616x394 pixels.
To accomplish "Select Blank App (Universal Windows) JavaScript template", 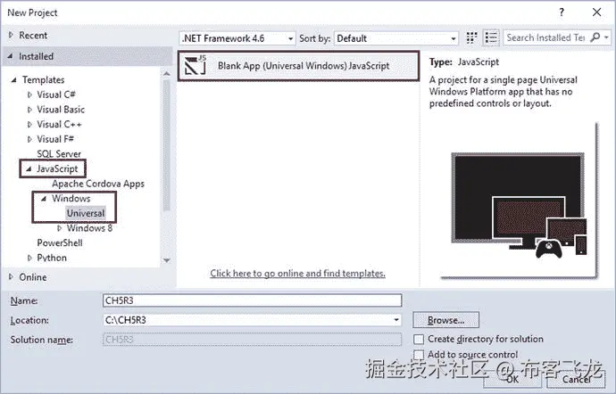I will (x=298, y=66).
